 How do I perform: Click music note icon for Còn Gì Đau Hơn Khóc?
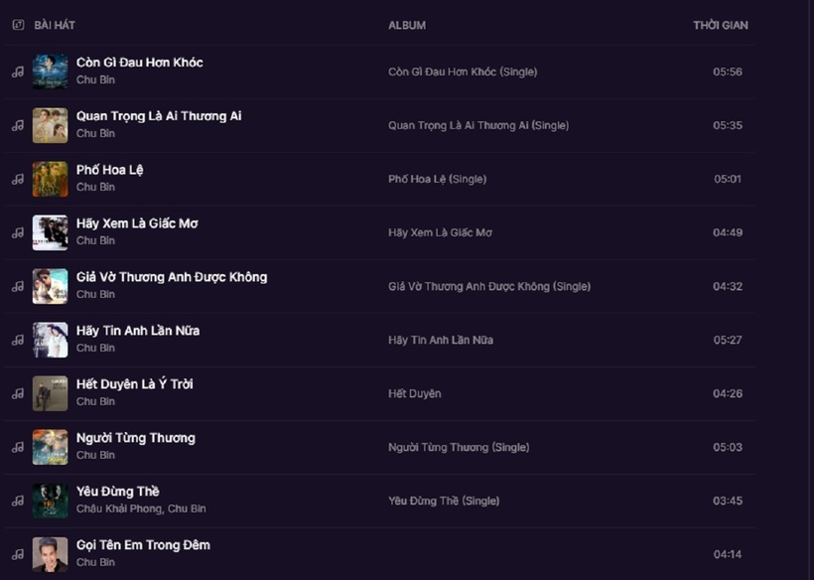pos(18,72)
